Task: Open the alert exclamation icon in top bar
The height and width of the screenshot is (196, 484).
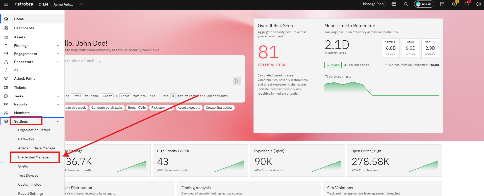Action: (454, 4)
